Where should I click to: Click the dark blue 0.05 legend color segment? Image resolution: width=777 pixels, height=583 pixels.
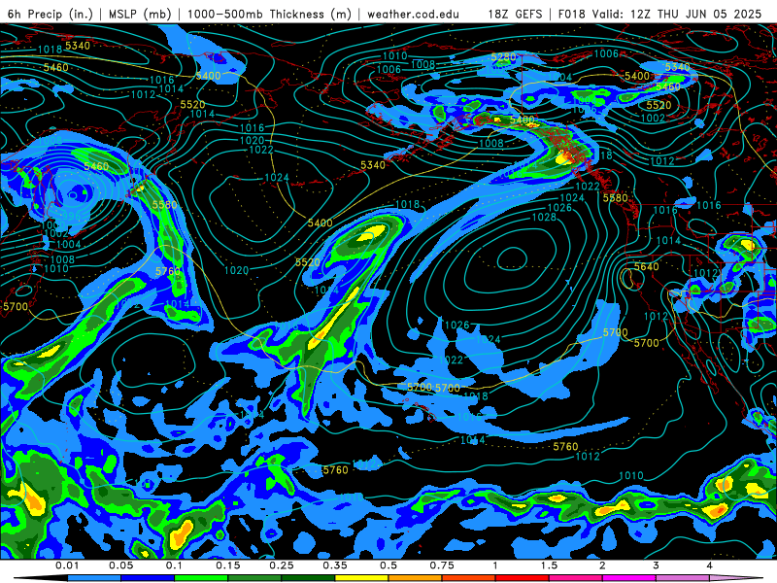(x=148, y=578)
